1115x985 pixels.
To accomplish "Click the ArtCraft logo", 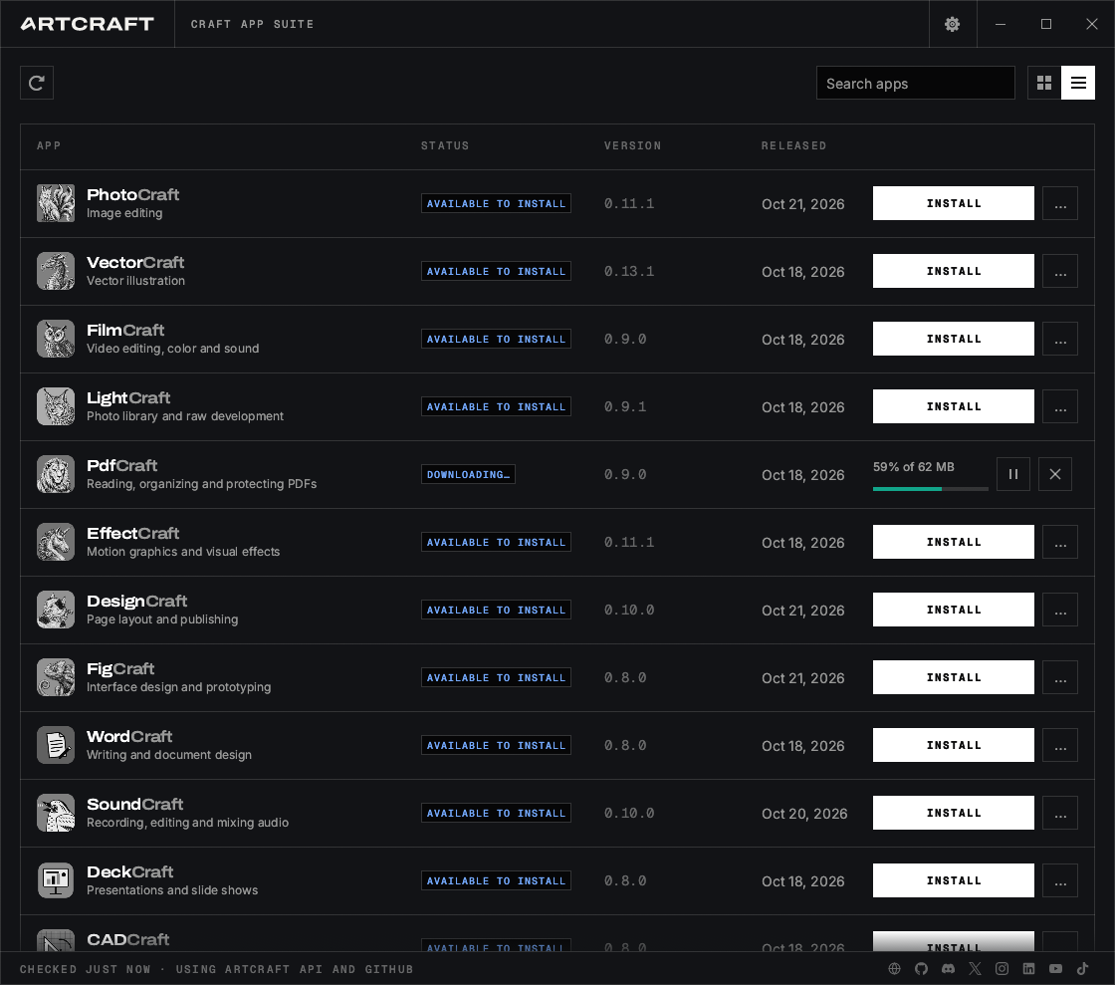I will point(88,24).
